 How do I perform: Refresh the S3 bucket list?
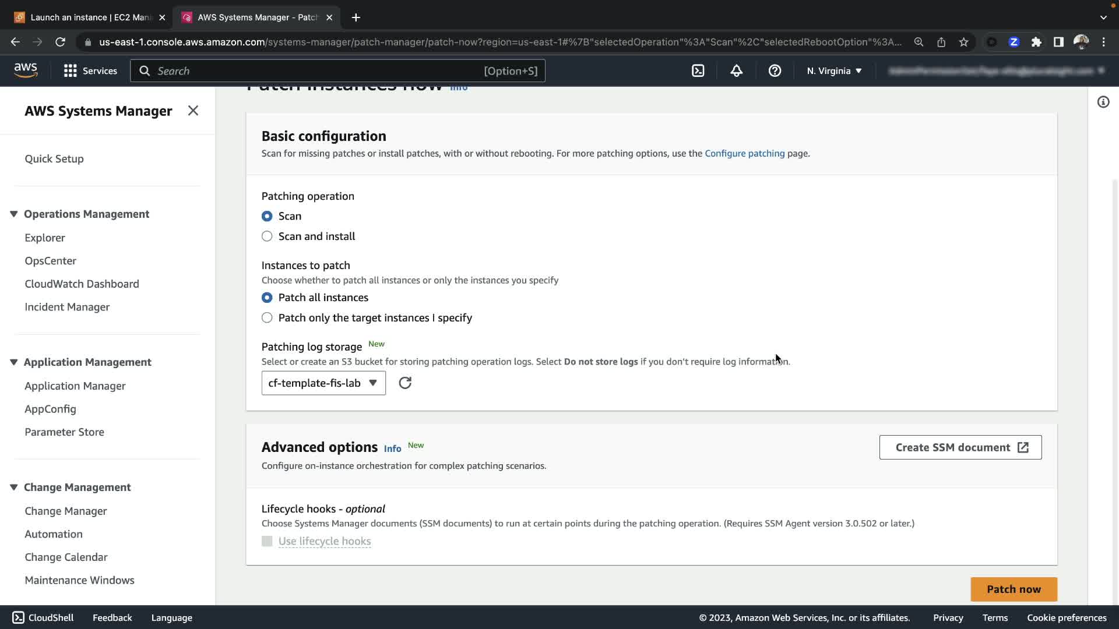coord(405,383)
